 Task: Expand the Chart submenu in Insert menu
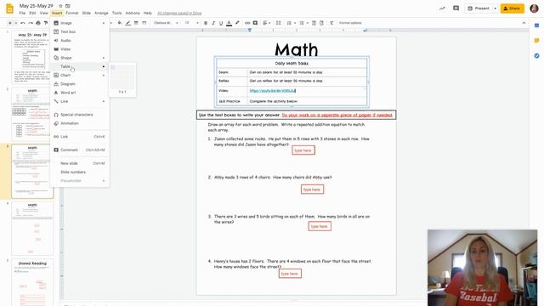(x=79, y=75)
